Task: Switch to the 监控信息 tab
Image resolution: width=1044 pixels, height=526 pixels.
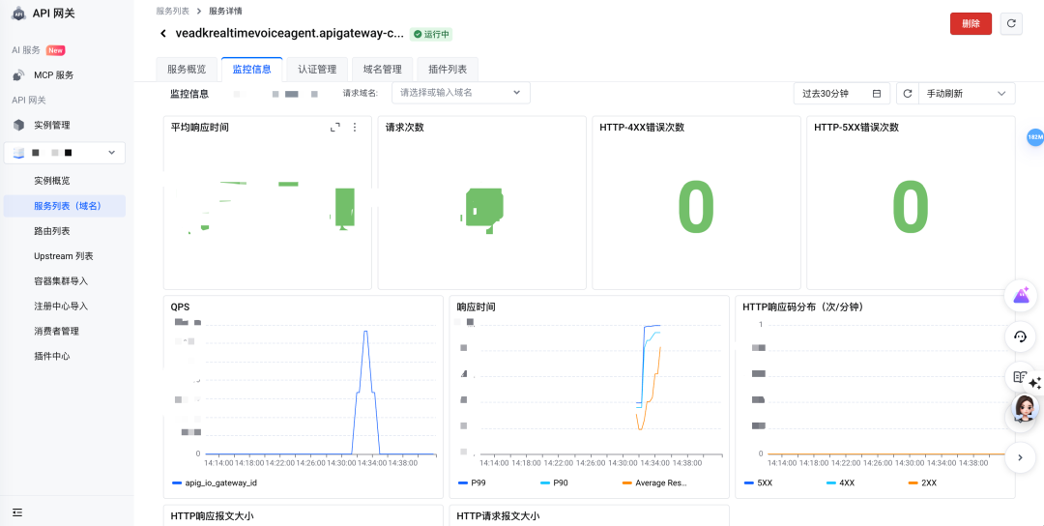Action: (251, 70)
